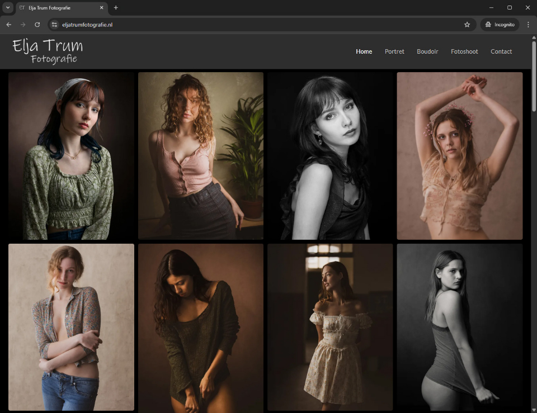Screen dimensions: 537x413
Task: Close the Elja Trum Fotografie tab
Action: pyautogui.click(x=101, y=8)
